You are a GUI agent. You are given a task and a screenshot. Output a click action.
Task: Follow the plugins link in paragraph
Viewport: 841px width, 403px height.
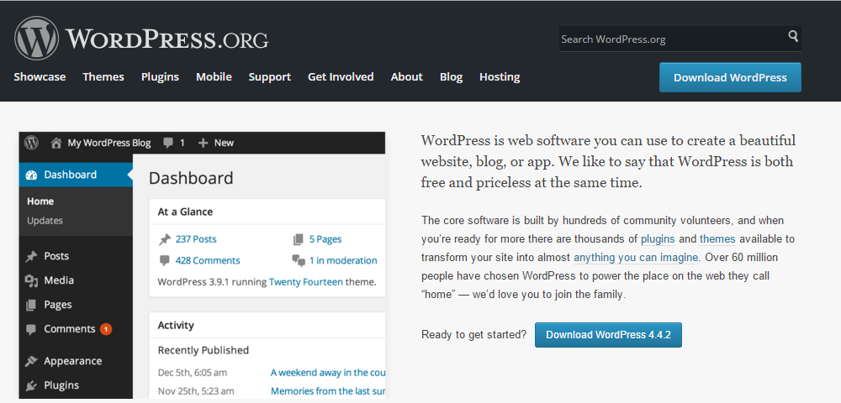[658, 238]
